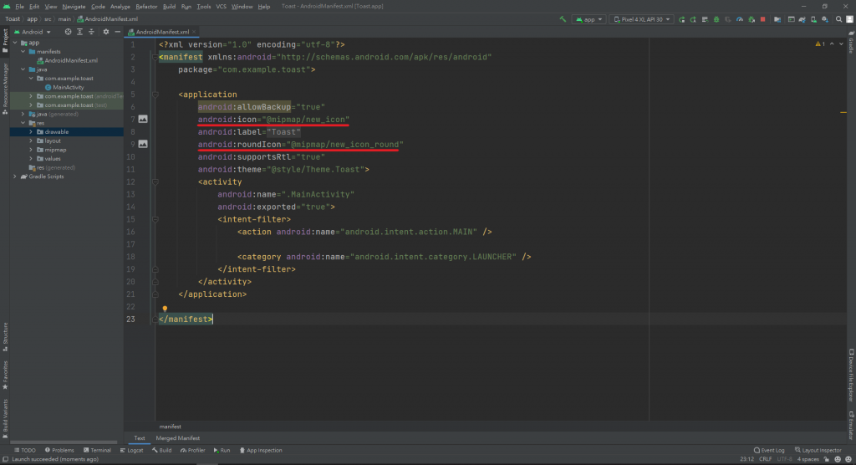Switch to Text tab at editor bottom
Viewport: 856px width, 465px height.
(140, 438)
